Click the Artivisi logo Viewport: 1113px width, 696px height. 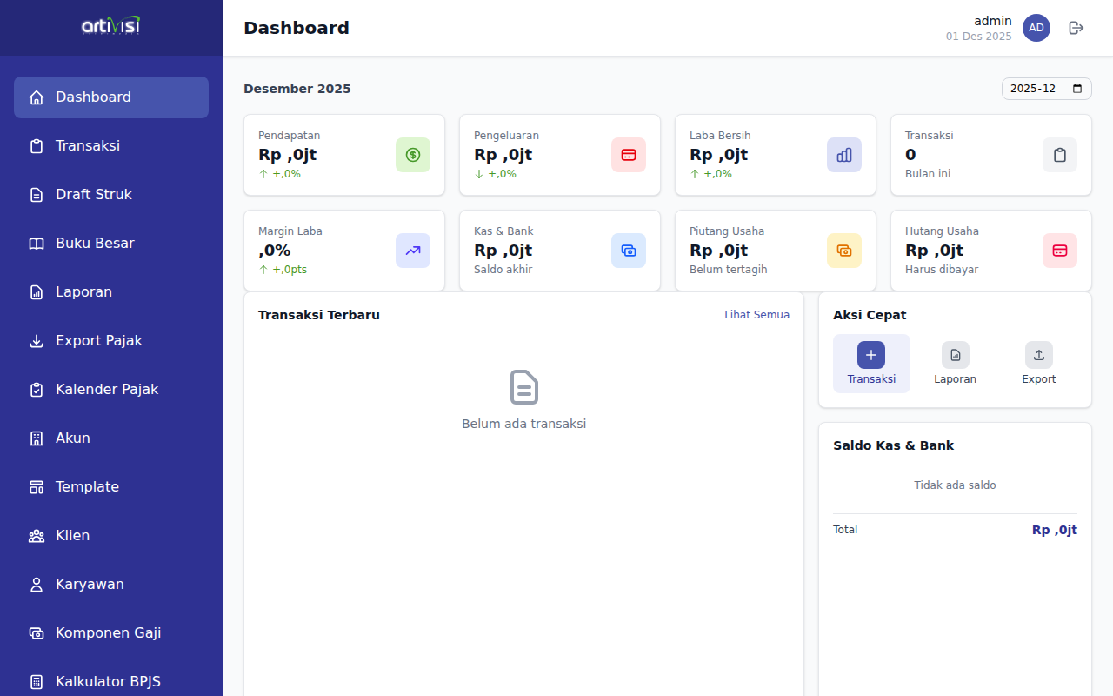(110, 27)
